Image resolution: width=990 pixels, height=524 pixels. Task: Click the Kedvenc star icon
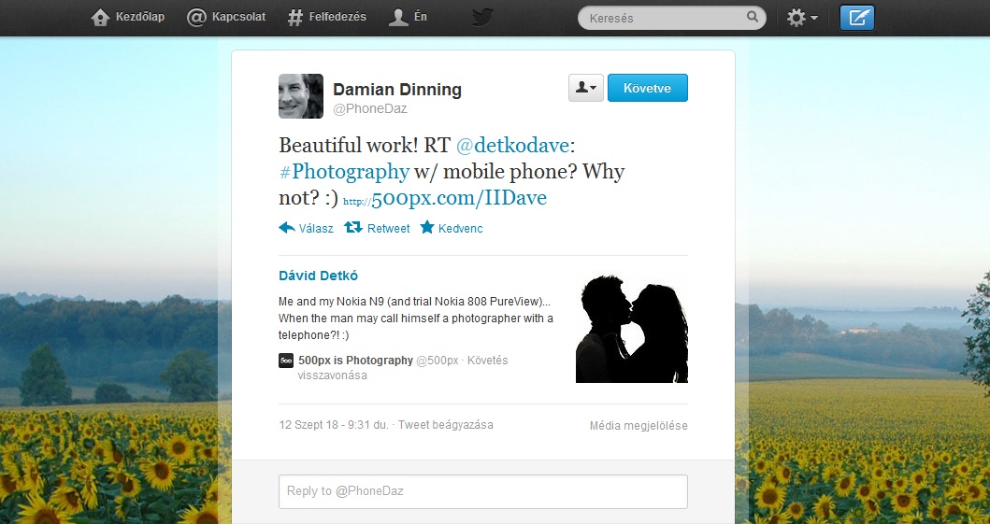click(x=427, y=228)
